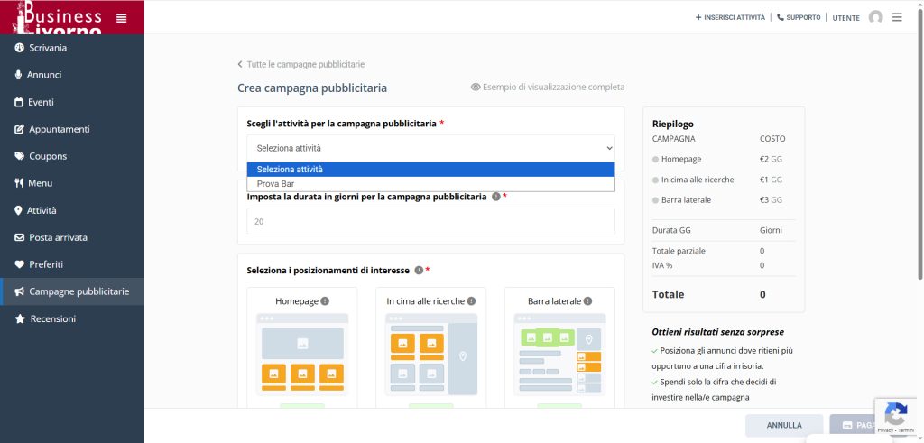Screen dimensions: 924x443
Task: Collapse the Seleziona attività dropdown
Action: pos(430,148)
